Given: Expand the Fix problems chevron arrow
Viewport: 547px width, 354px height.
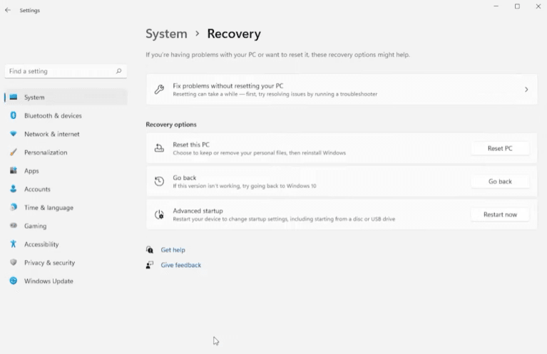Looking at the screenshot, I should 526,90.
